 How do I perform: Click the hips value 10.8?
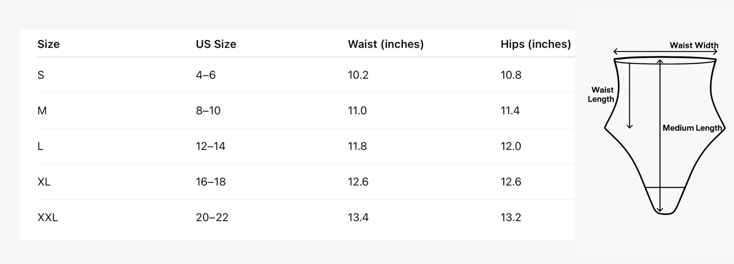(x=511, y=75)
